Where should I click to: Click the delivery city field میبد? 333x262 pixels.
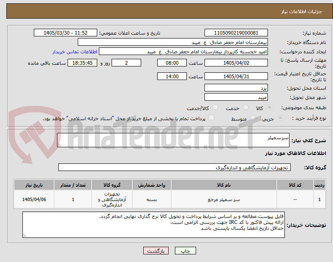coord(236,97)
